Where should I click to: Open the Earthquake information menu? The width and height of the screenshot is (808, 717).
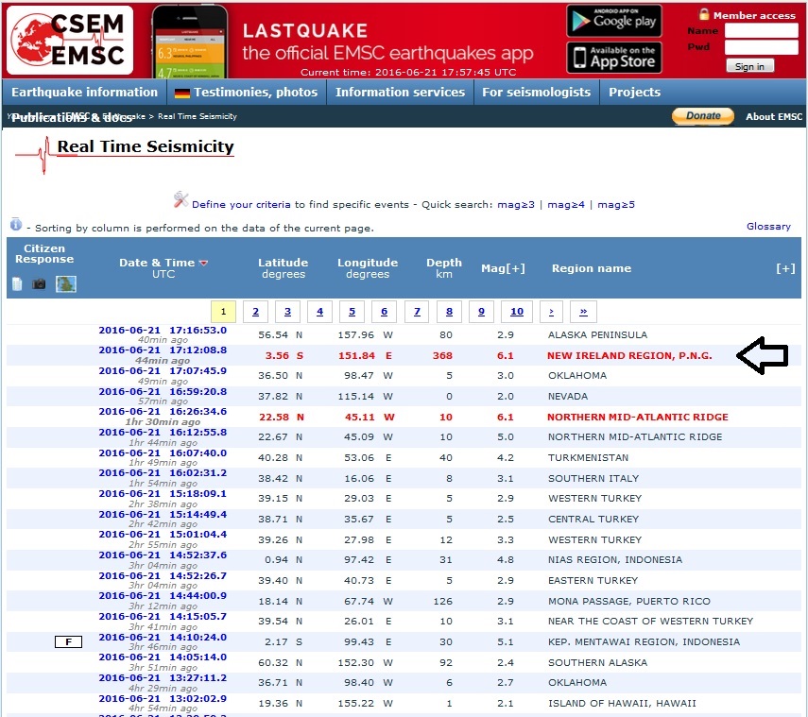pyautogui.click(x=84, y=93)
